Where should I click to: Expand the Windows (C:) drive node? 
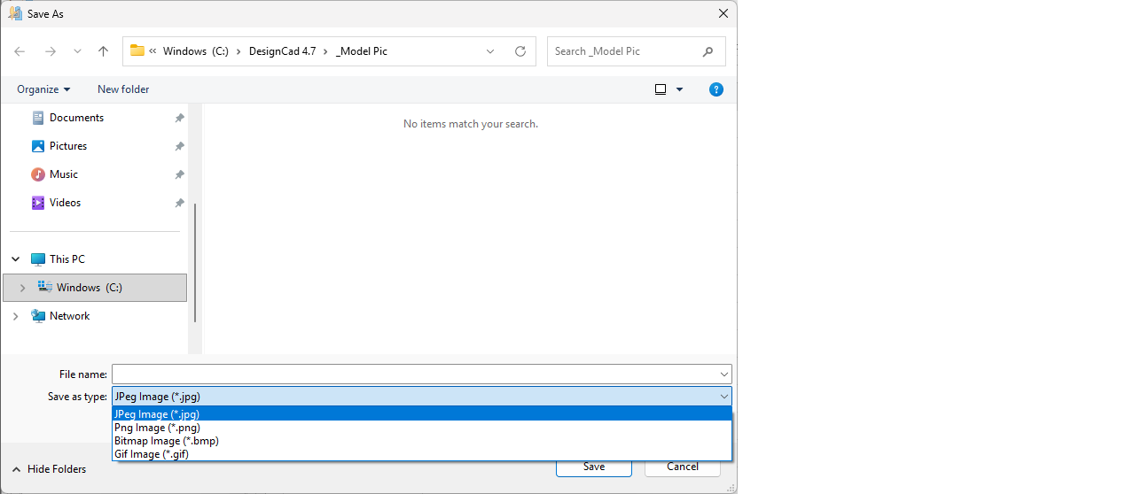23,288
